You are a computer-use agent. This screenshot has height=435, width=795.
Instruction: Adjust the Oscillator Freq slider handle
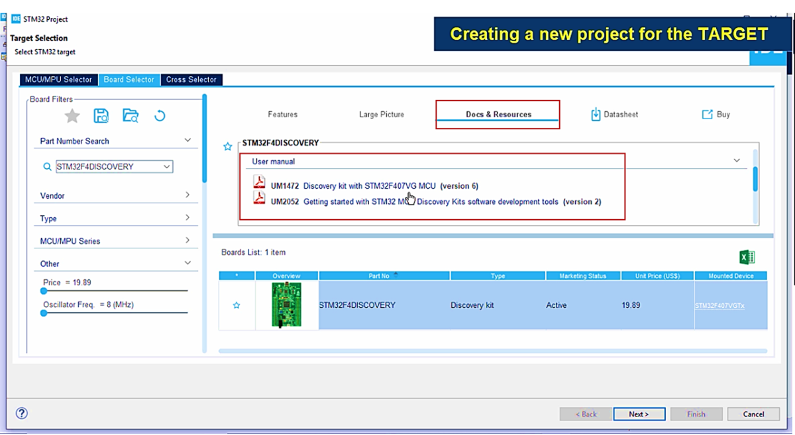pyautogui.click(x=44, y=313)
